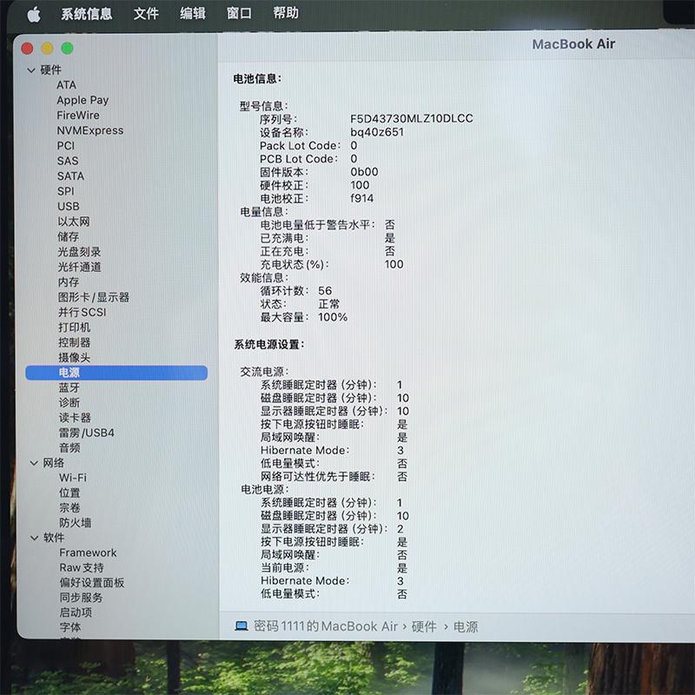This screenshot has height=695, width=695.
Task: Click serial number F5D43730MLZ10DLCC
Action: [412, 119]
